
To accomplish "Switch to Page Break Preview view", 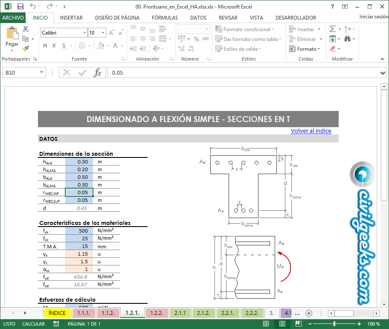I will [297, 324].
